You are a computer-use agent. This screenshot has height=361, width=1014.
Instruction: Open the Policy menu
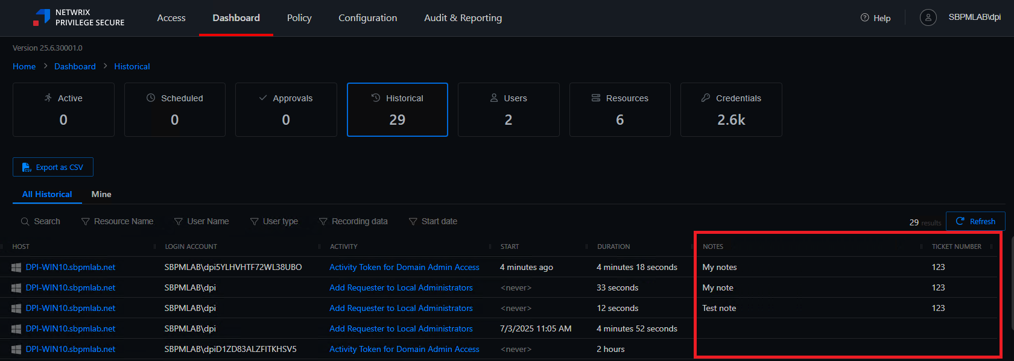(x=299, y=18)
